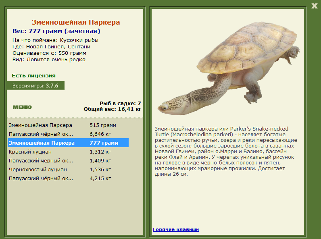This screenshot has height=239, width=321.
Task: Select the highlighted Змеиношейная Паркера 777 грамм row
Action: (68, 143)
